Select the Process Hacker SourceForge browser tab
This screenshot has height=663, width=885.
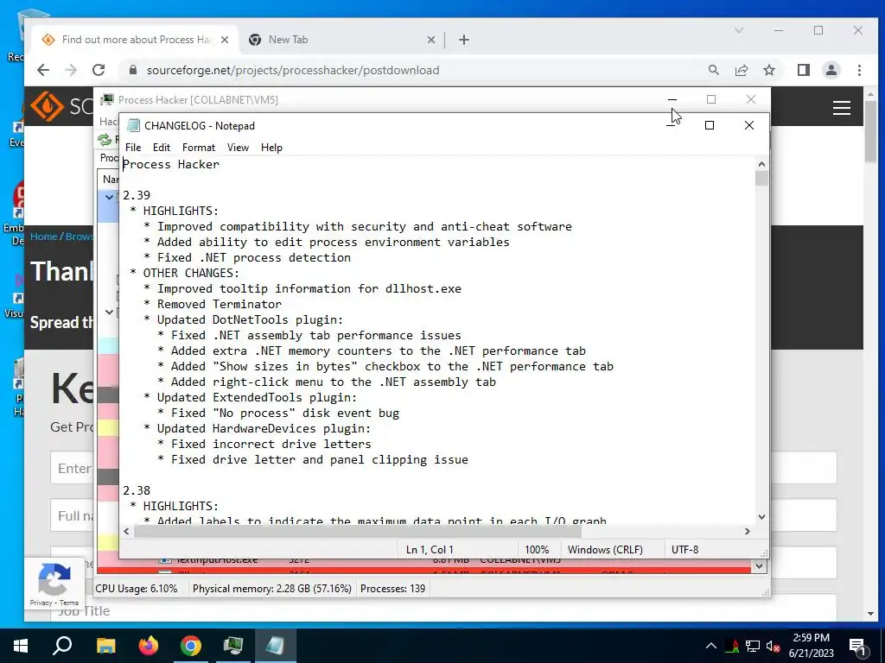136,40
